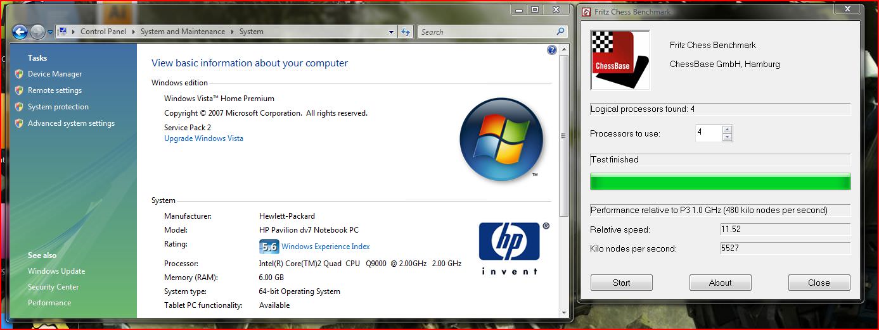
Task: Click the ChessBase logo in Fritz Benchmark
Action: click(x=620, y=60)
